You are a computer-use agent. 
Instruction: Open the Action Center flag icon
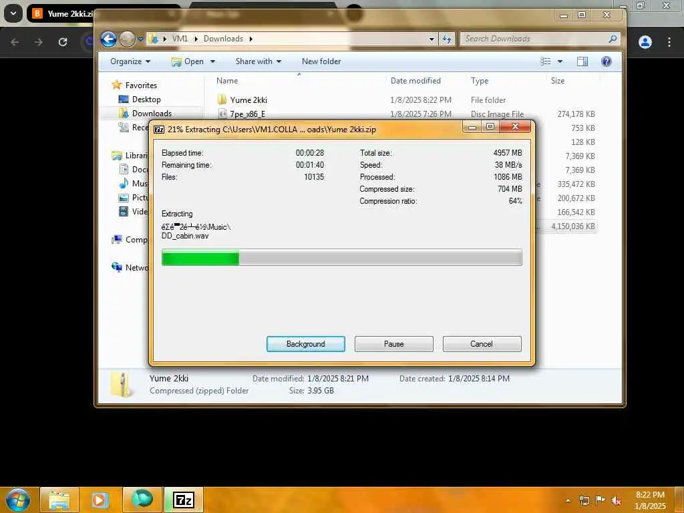click(x=600, y=500)
